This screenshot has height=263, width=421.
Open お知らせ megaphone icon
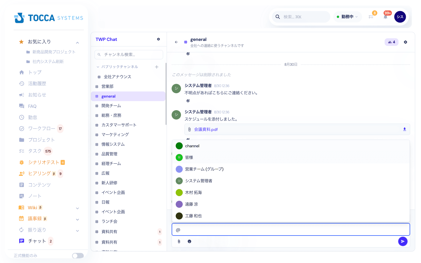pyautogui.click(x=22, y=95)
